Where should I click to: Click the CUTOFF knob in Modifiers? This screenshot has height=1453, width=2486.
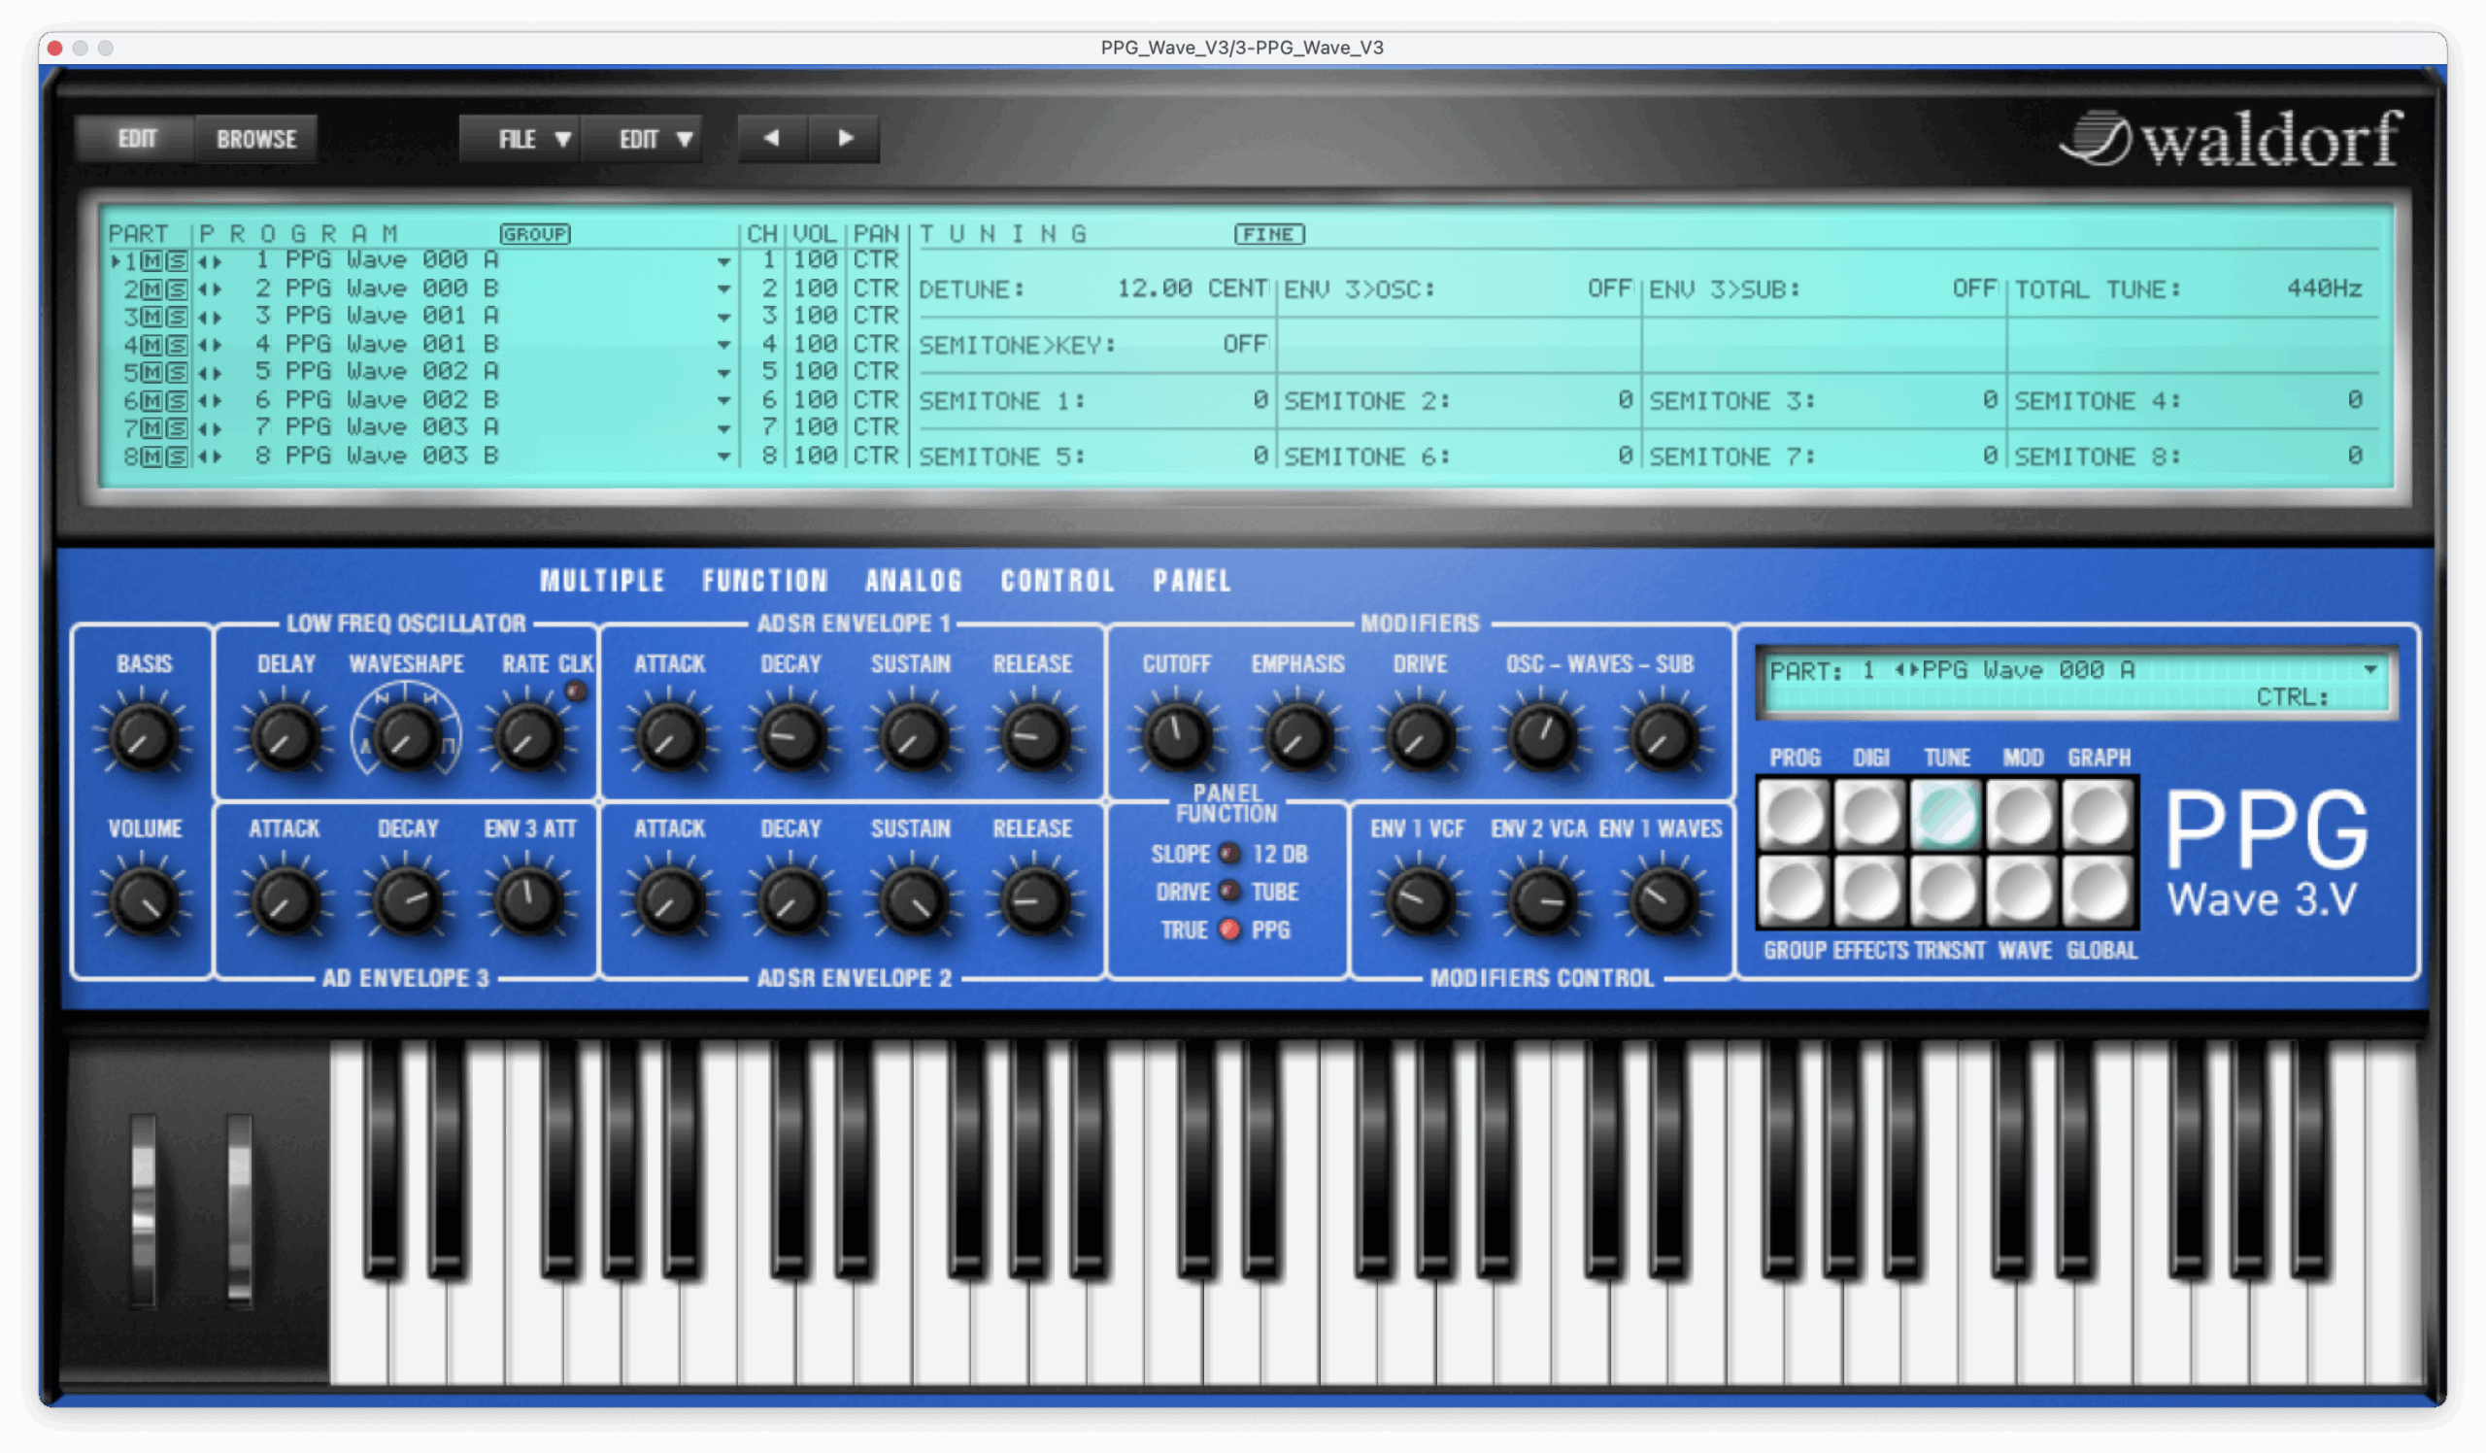1177,737
